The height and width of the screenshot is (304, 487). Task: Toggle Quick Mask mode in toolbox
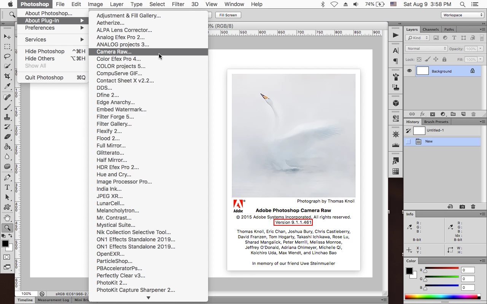tap(7, 257)
